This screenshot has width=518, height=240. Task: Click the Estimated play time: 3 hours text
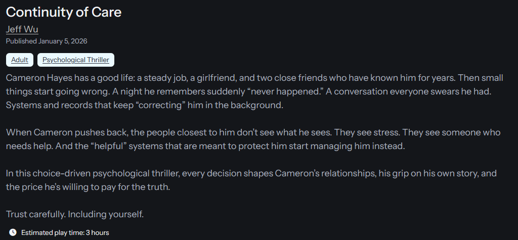pos(65,232)
